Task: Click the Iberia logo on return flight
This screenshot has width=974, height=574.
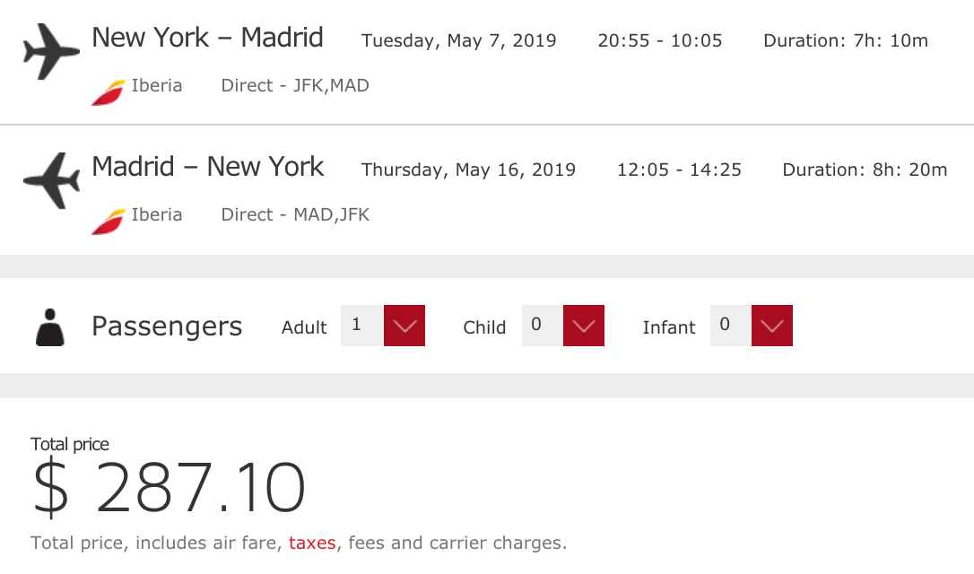Action: [108, 221]
